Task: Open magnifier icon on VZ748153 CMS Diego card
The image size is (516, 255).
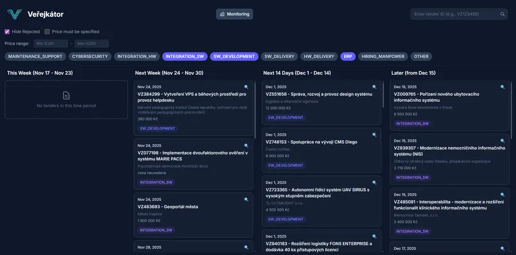Action: [374, 135]
